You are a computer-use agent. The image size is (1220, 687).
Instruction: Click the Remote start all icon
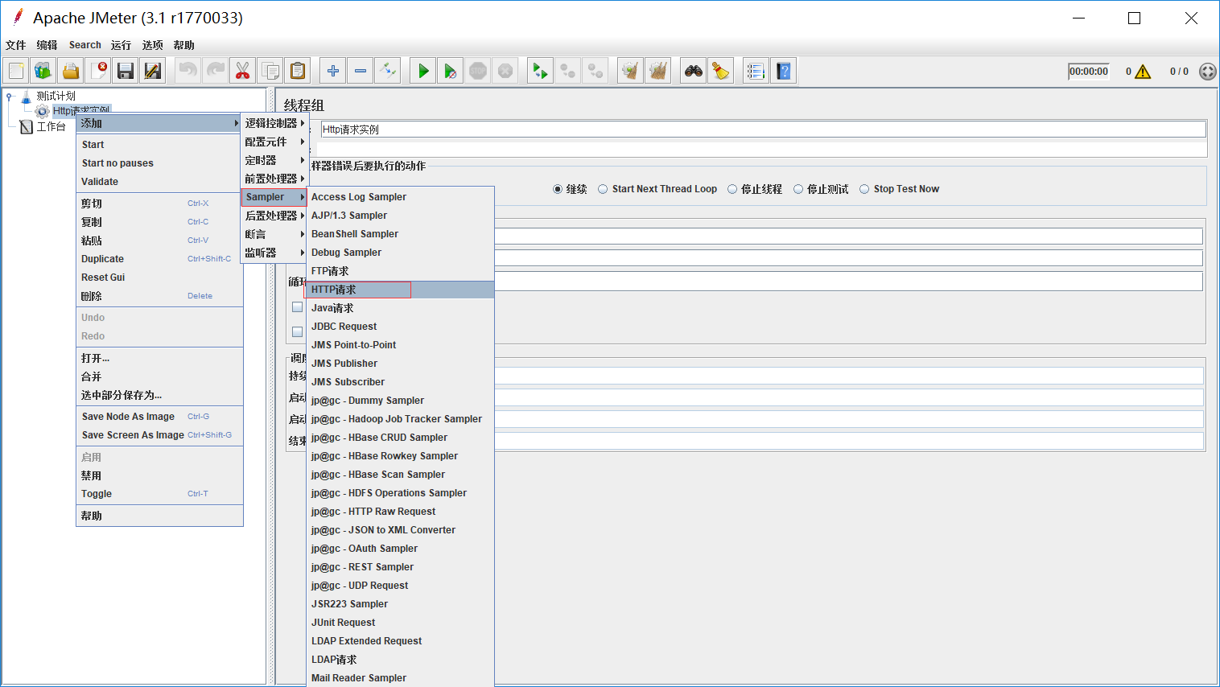(540, 71)
